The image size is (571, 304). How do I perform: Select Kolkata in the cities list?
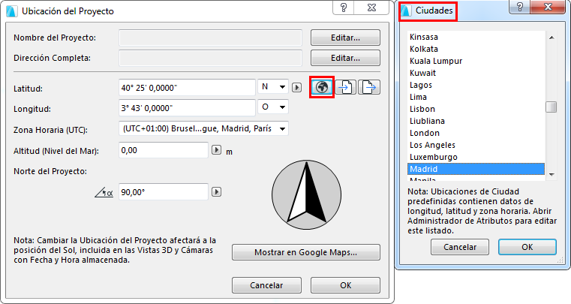[476, 49]
